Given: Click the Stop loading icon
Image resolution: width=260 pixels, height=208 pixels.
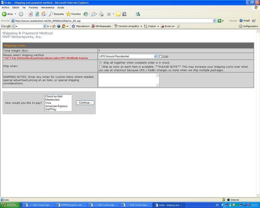Looking at the screenshot, I should coord(31,14).
